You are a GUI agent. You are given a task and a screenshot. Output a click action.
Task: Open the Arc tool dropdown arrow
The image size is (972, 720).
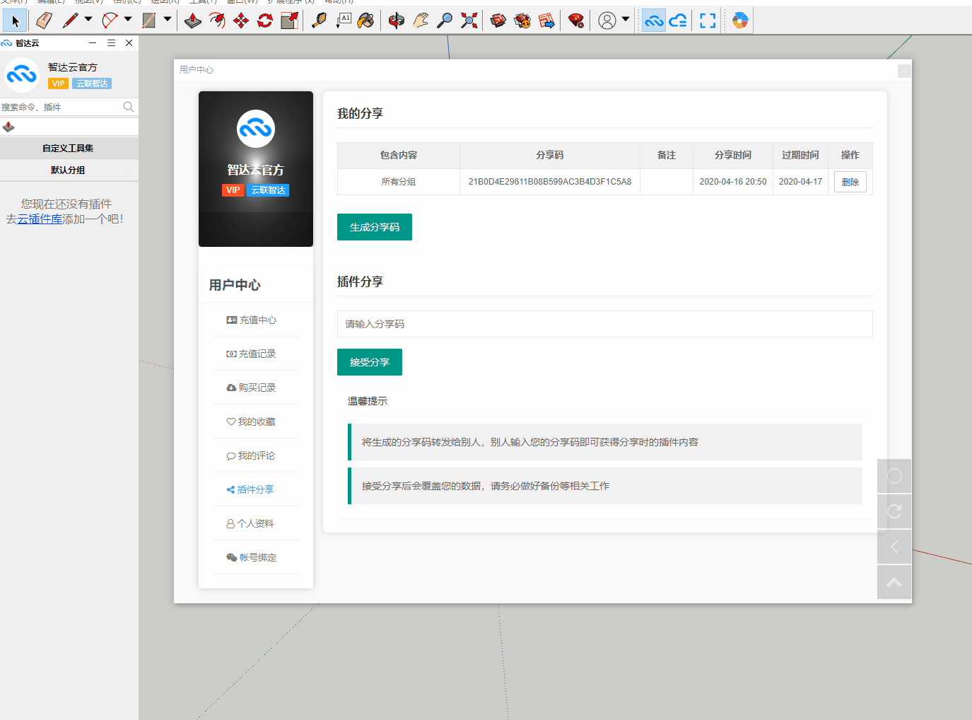pos(128,19)
